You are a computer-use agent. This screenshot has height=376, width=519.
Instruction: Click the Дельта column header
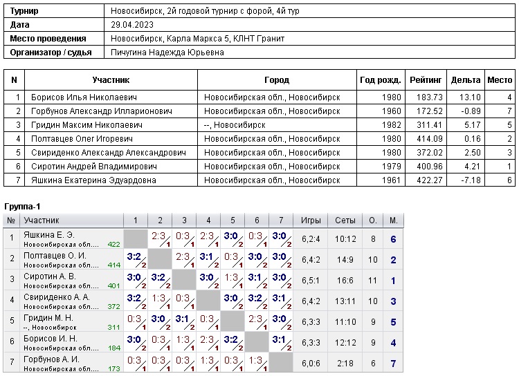click(x=465, y=80)
